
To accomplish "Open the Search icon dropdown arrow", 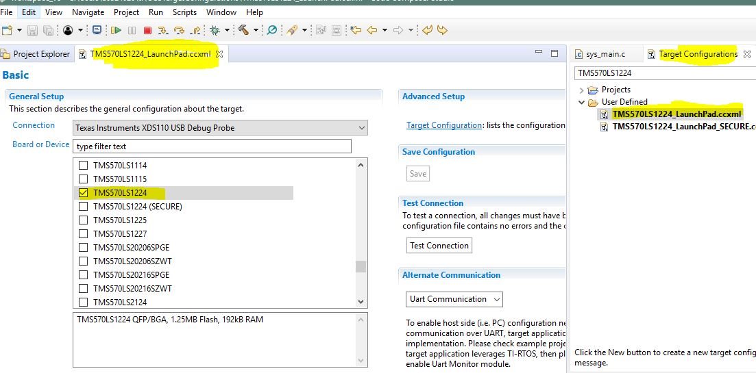I will coord(305,30).
